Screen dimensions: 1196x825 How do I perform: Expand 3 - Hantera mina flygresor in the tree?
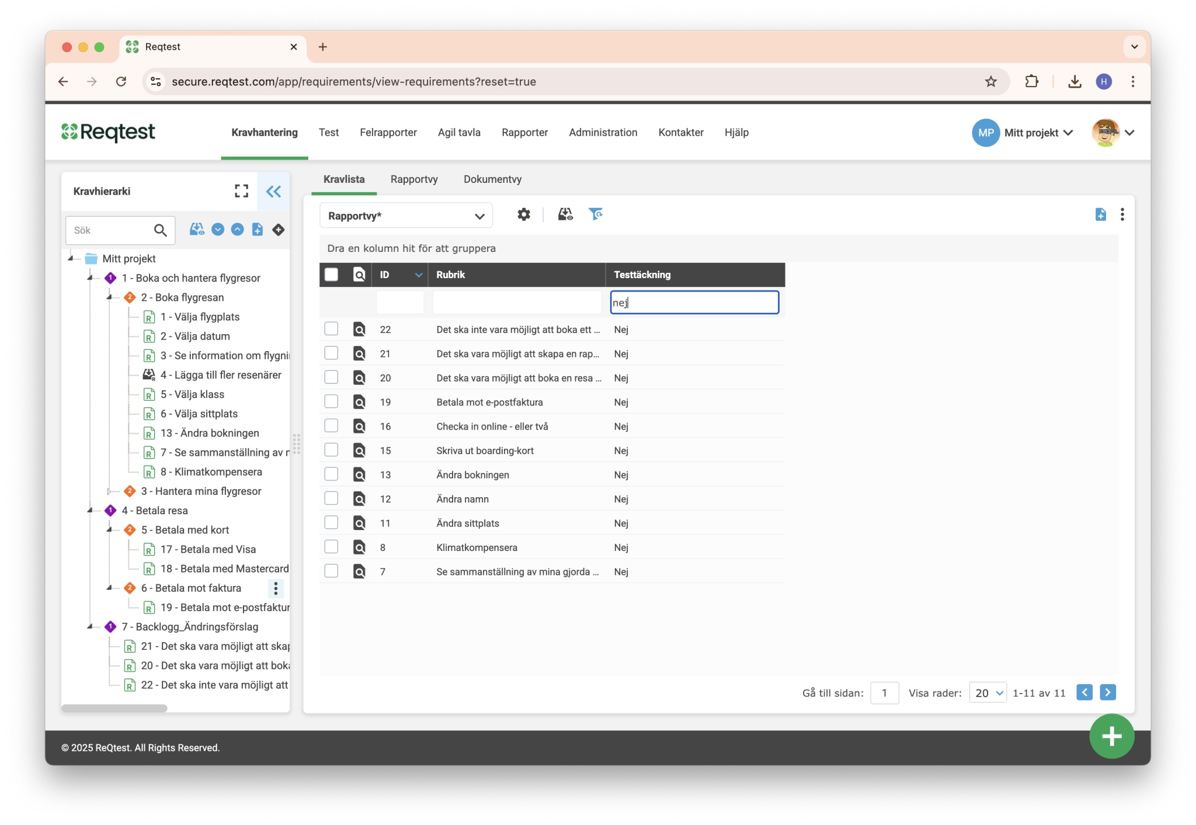click(x=109, y=491)
